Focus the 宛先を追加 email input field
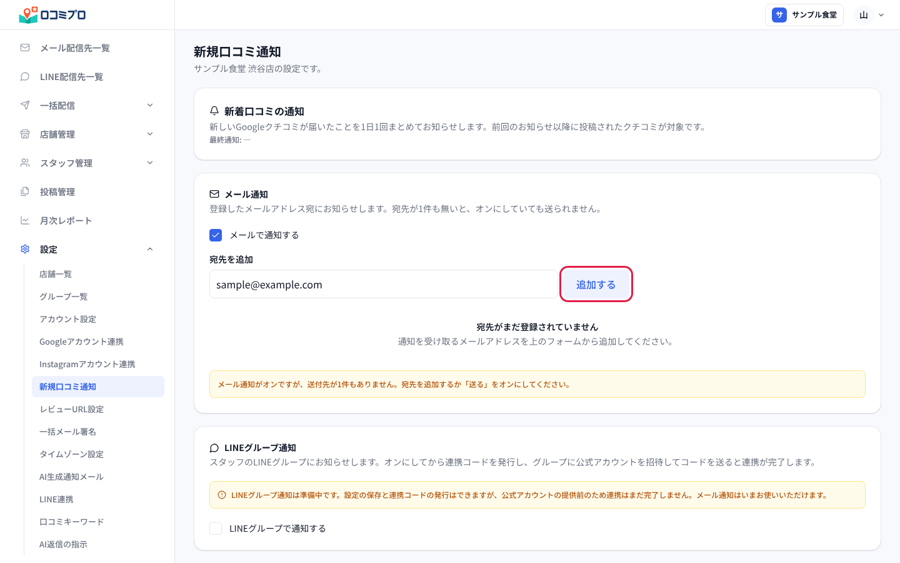This screenshot has width=900, height=563. 383,285
